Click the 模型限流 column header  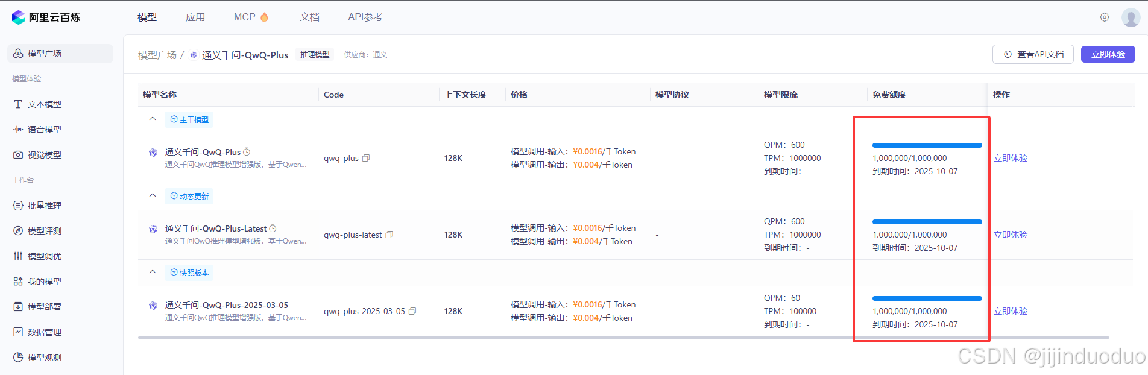(x=781, y=95)
